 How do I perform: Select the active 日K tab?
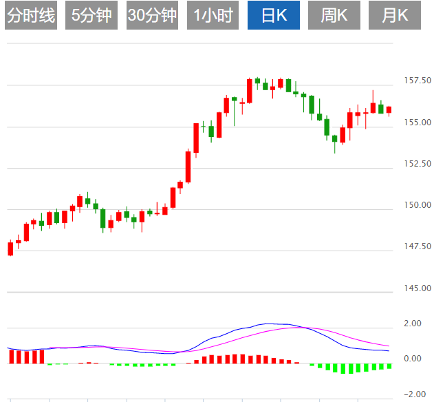[x=274, y=15]
